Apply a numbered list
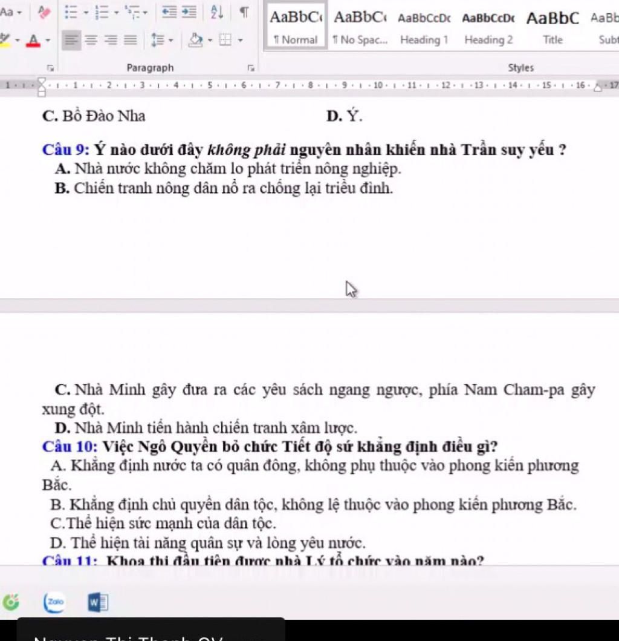 pos(102,12)
